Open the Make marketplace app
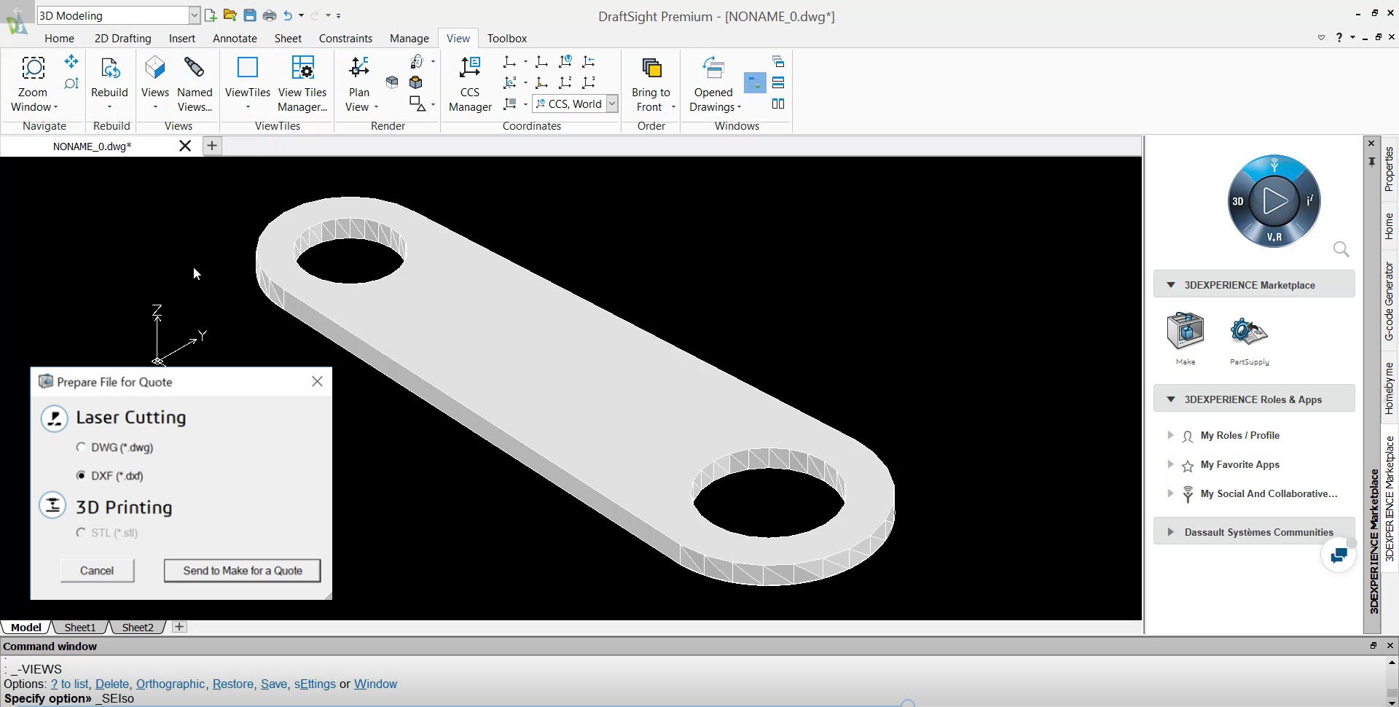This screenshot has height=707, width=1399. click(1186, 338)
